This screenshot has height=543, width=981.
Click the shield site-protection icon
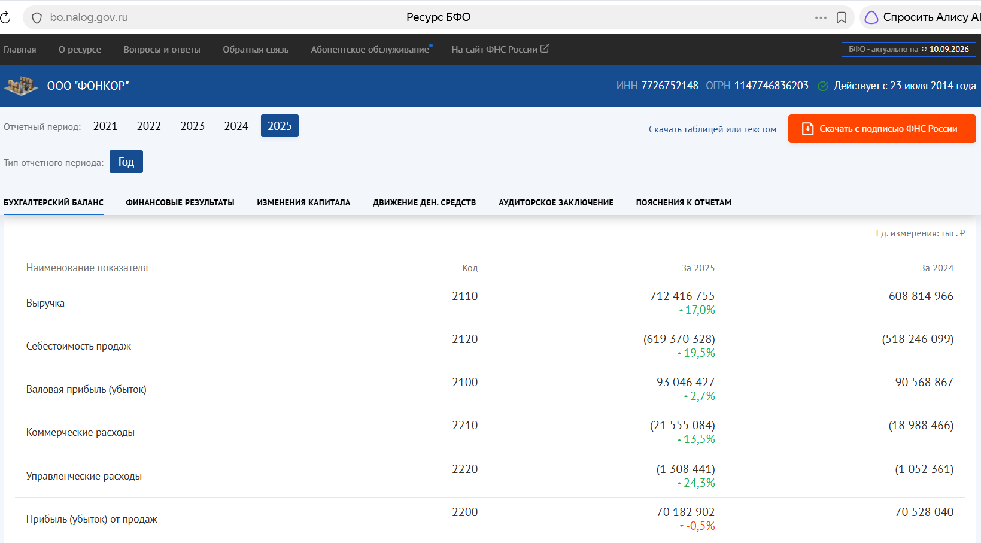37,18
